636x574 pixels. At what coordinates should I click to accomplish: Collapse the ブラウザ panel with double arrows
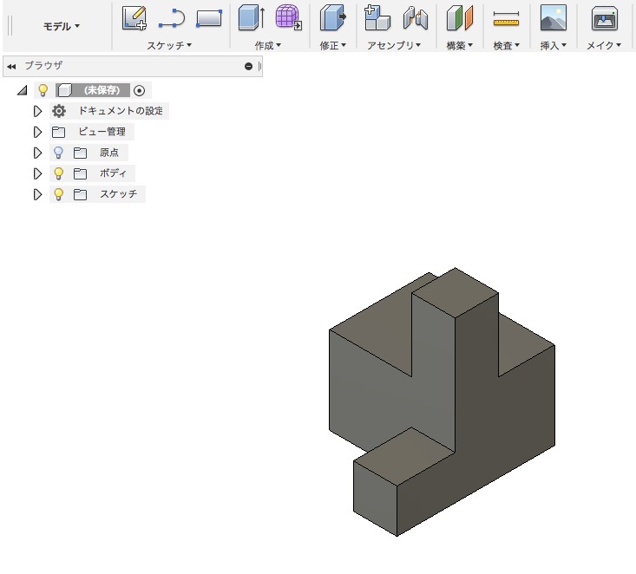point(11,66)
